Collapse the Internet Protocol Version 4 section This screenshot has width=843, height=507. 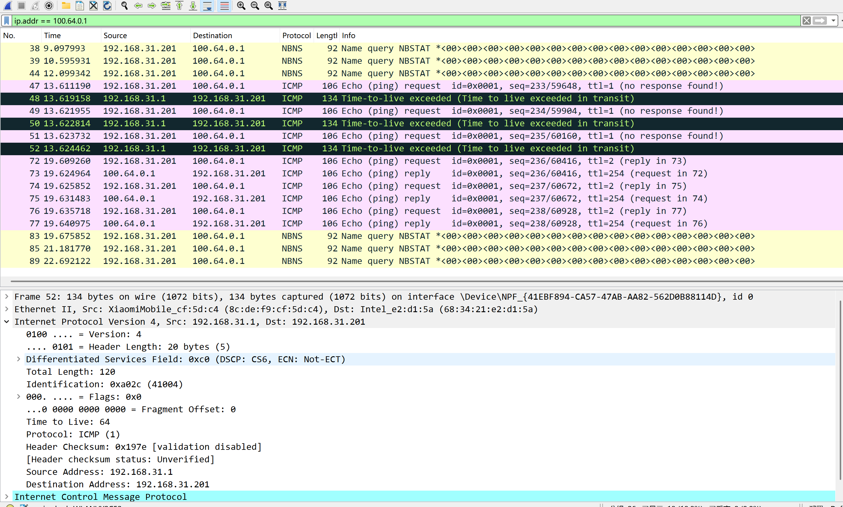pos(7,321)
